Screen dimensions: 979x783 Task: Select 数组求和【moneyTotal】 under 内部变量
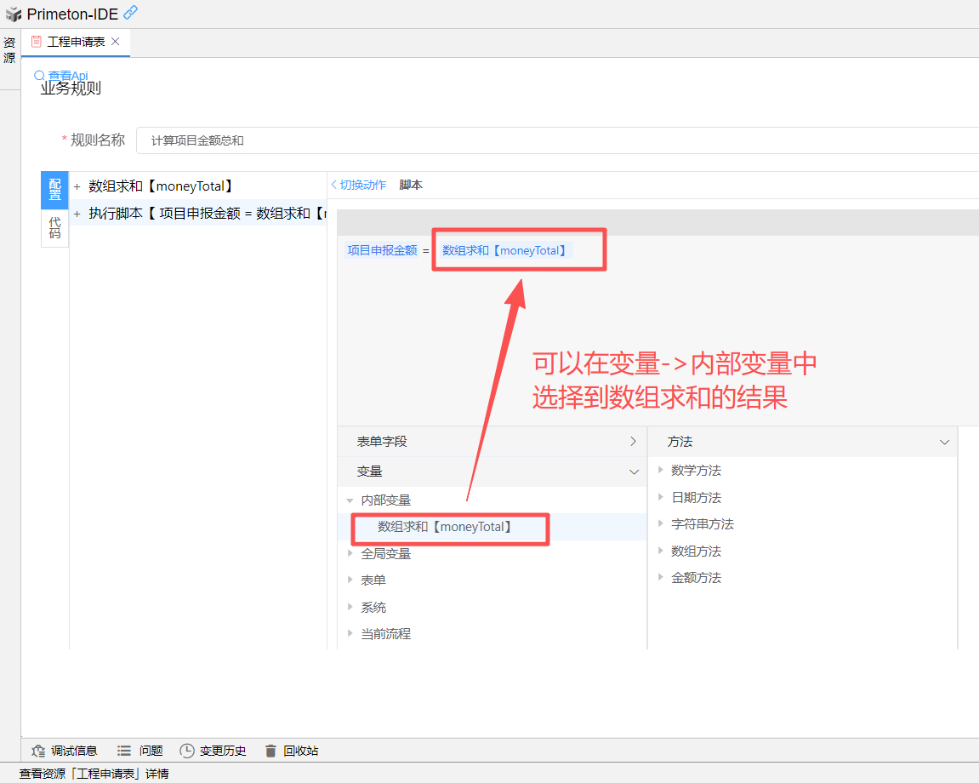pos(446,527)
